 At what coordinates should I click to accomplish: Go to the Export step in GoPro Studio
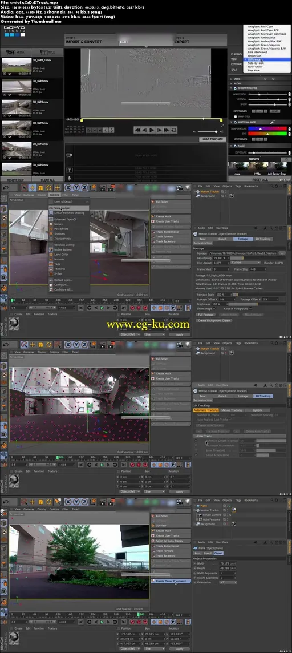(x=182, y=41)
